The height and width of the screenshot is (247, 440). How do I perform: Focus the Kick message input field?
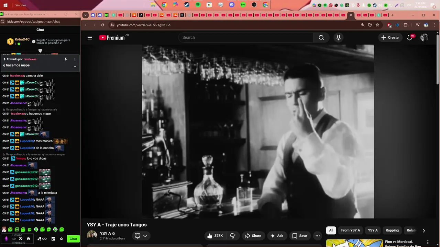pyautogui.click(x=18, y=239)
